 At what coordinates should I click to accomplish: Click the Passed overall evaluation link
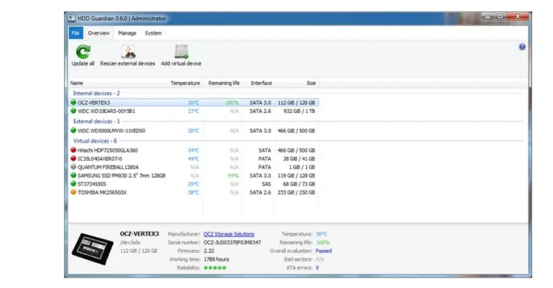coord(323,251)
